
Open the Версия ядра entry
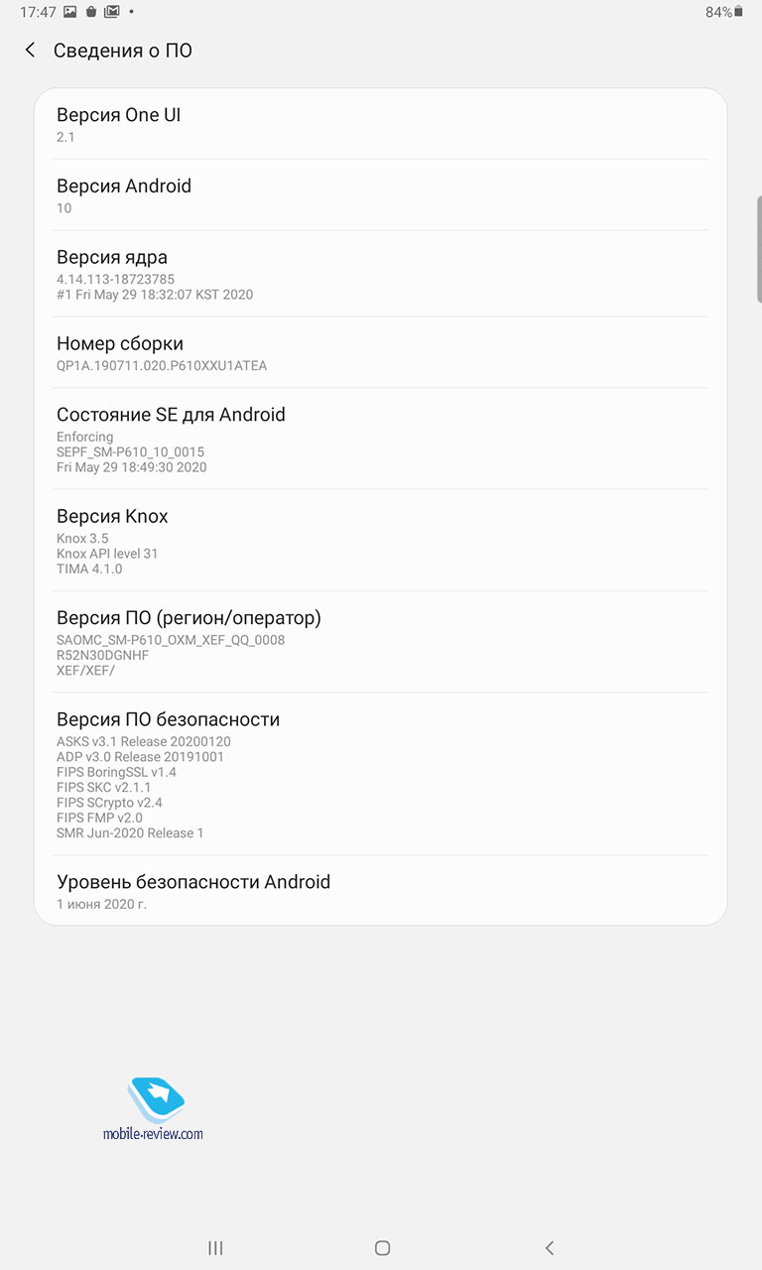pyautogui.click(x=381, y=274)
